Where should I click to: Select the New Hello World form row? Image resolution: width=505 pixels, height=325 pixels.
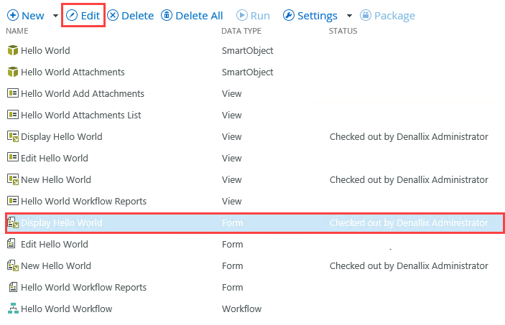pos(56,266)
